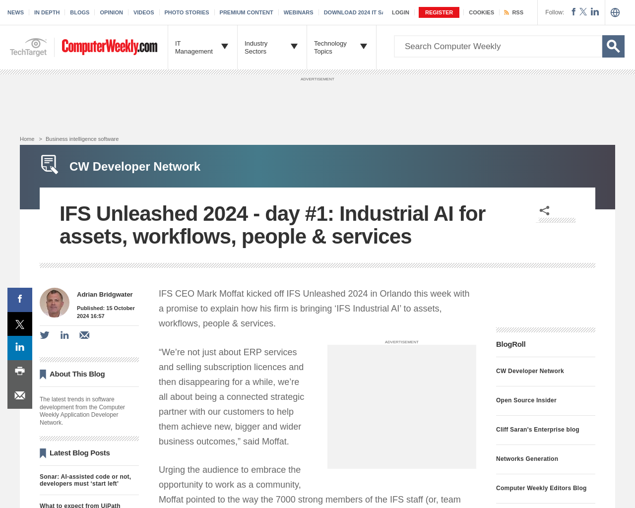Click the article headline IFS Unleashed 2024
The width and height of the screenshot is (635, 508).
pos(272,225)
